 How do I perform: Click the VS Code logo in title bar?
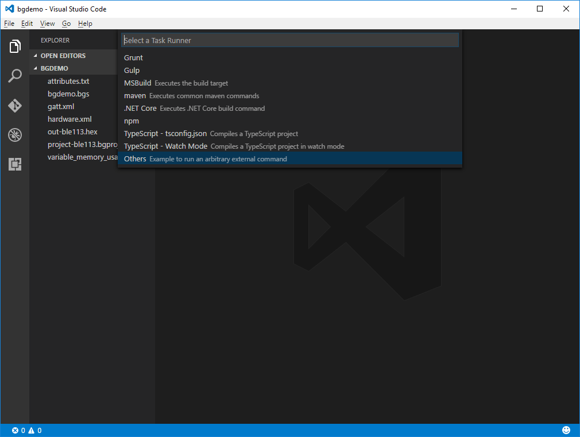click(10, 9)
